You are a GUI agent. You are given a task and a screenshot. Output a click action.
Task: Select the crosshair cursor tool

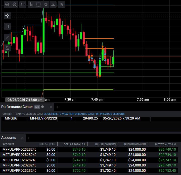pyautogui.click(x=7, y=16)
